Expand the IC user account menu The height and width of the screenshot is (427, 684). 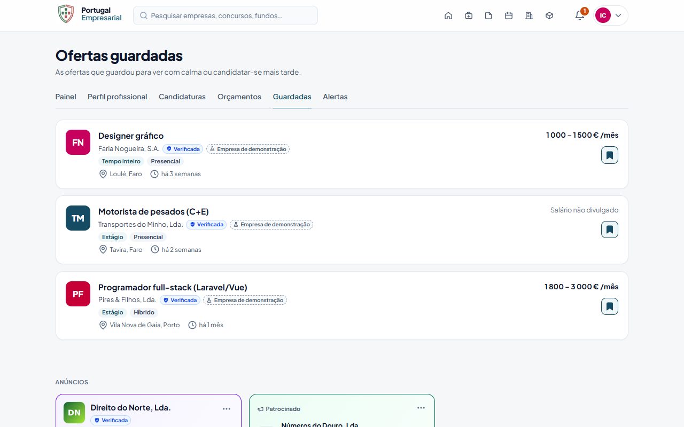[x=611, y=15]
